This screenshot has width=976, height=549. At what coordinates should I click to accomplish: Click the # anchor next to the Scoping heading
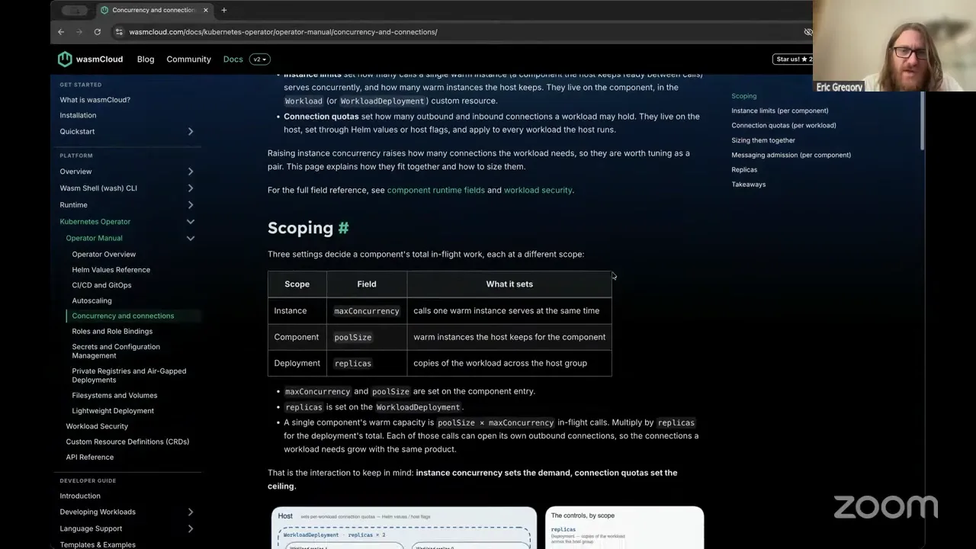click(x=343, y=227)
